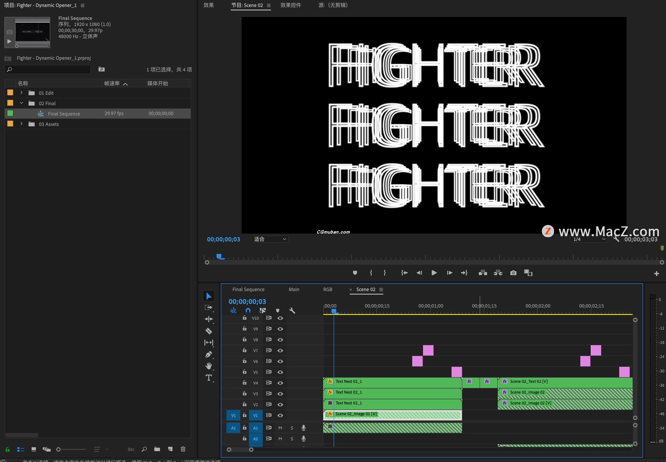The height and width of the screenshot is (462, 666).
Task: Open program monitor settings wrench
Action: tap(616, 239)
